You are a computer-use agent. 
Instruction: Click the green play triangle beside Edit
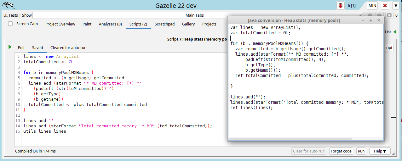(10, 47)
